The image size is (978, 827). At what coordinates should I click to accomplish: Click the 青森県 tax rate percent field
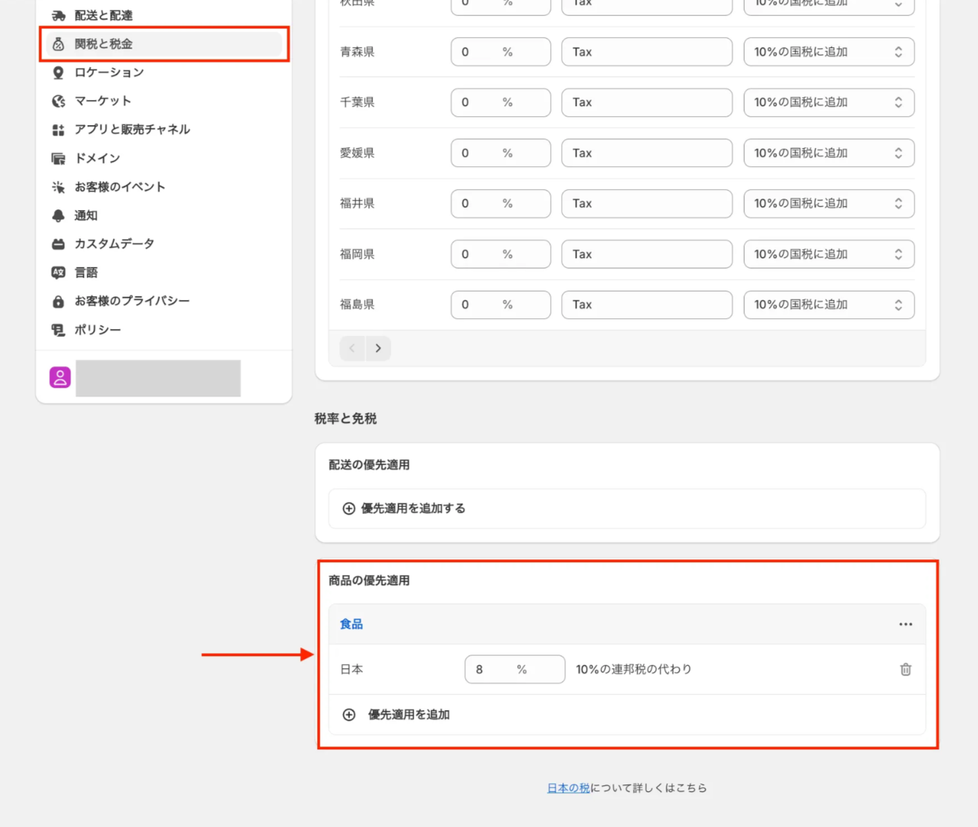[x=501, y=52]
